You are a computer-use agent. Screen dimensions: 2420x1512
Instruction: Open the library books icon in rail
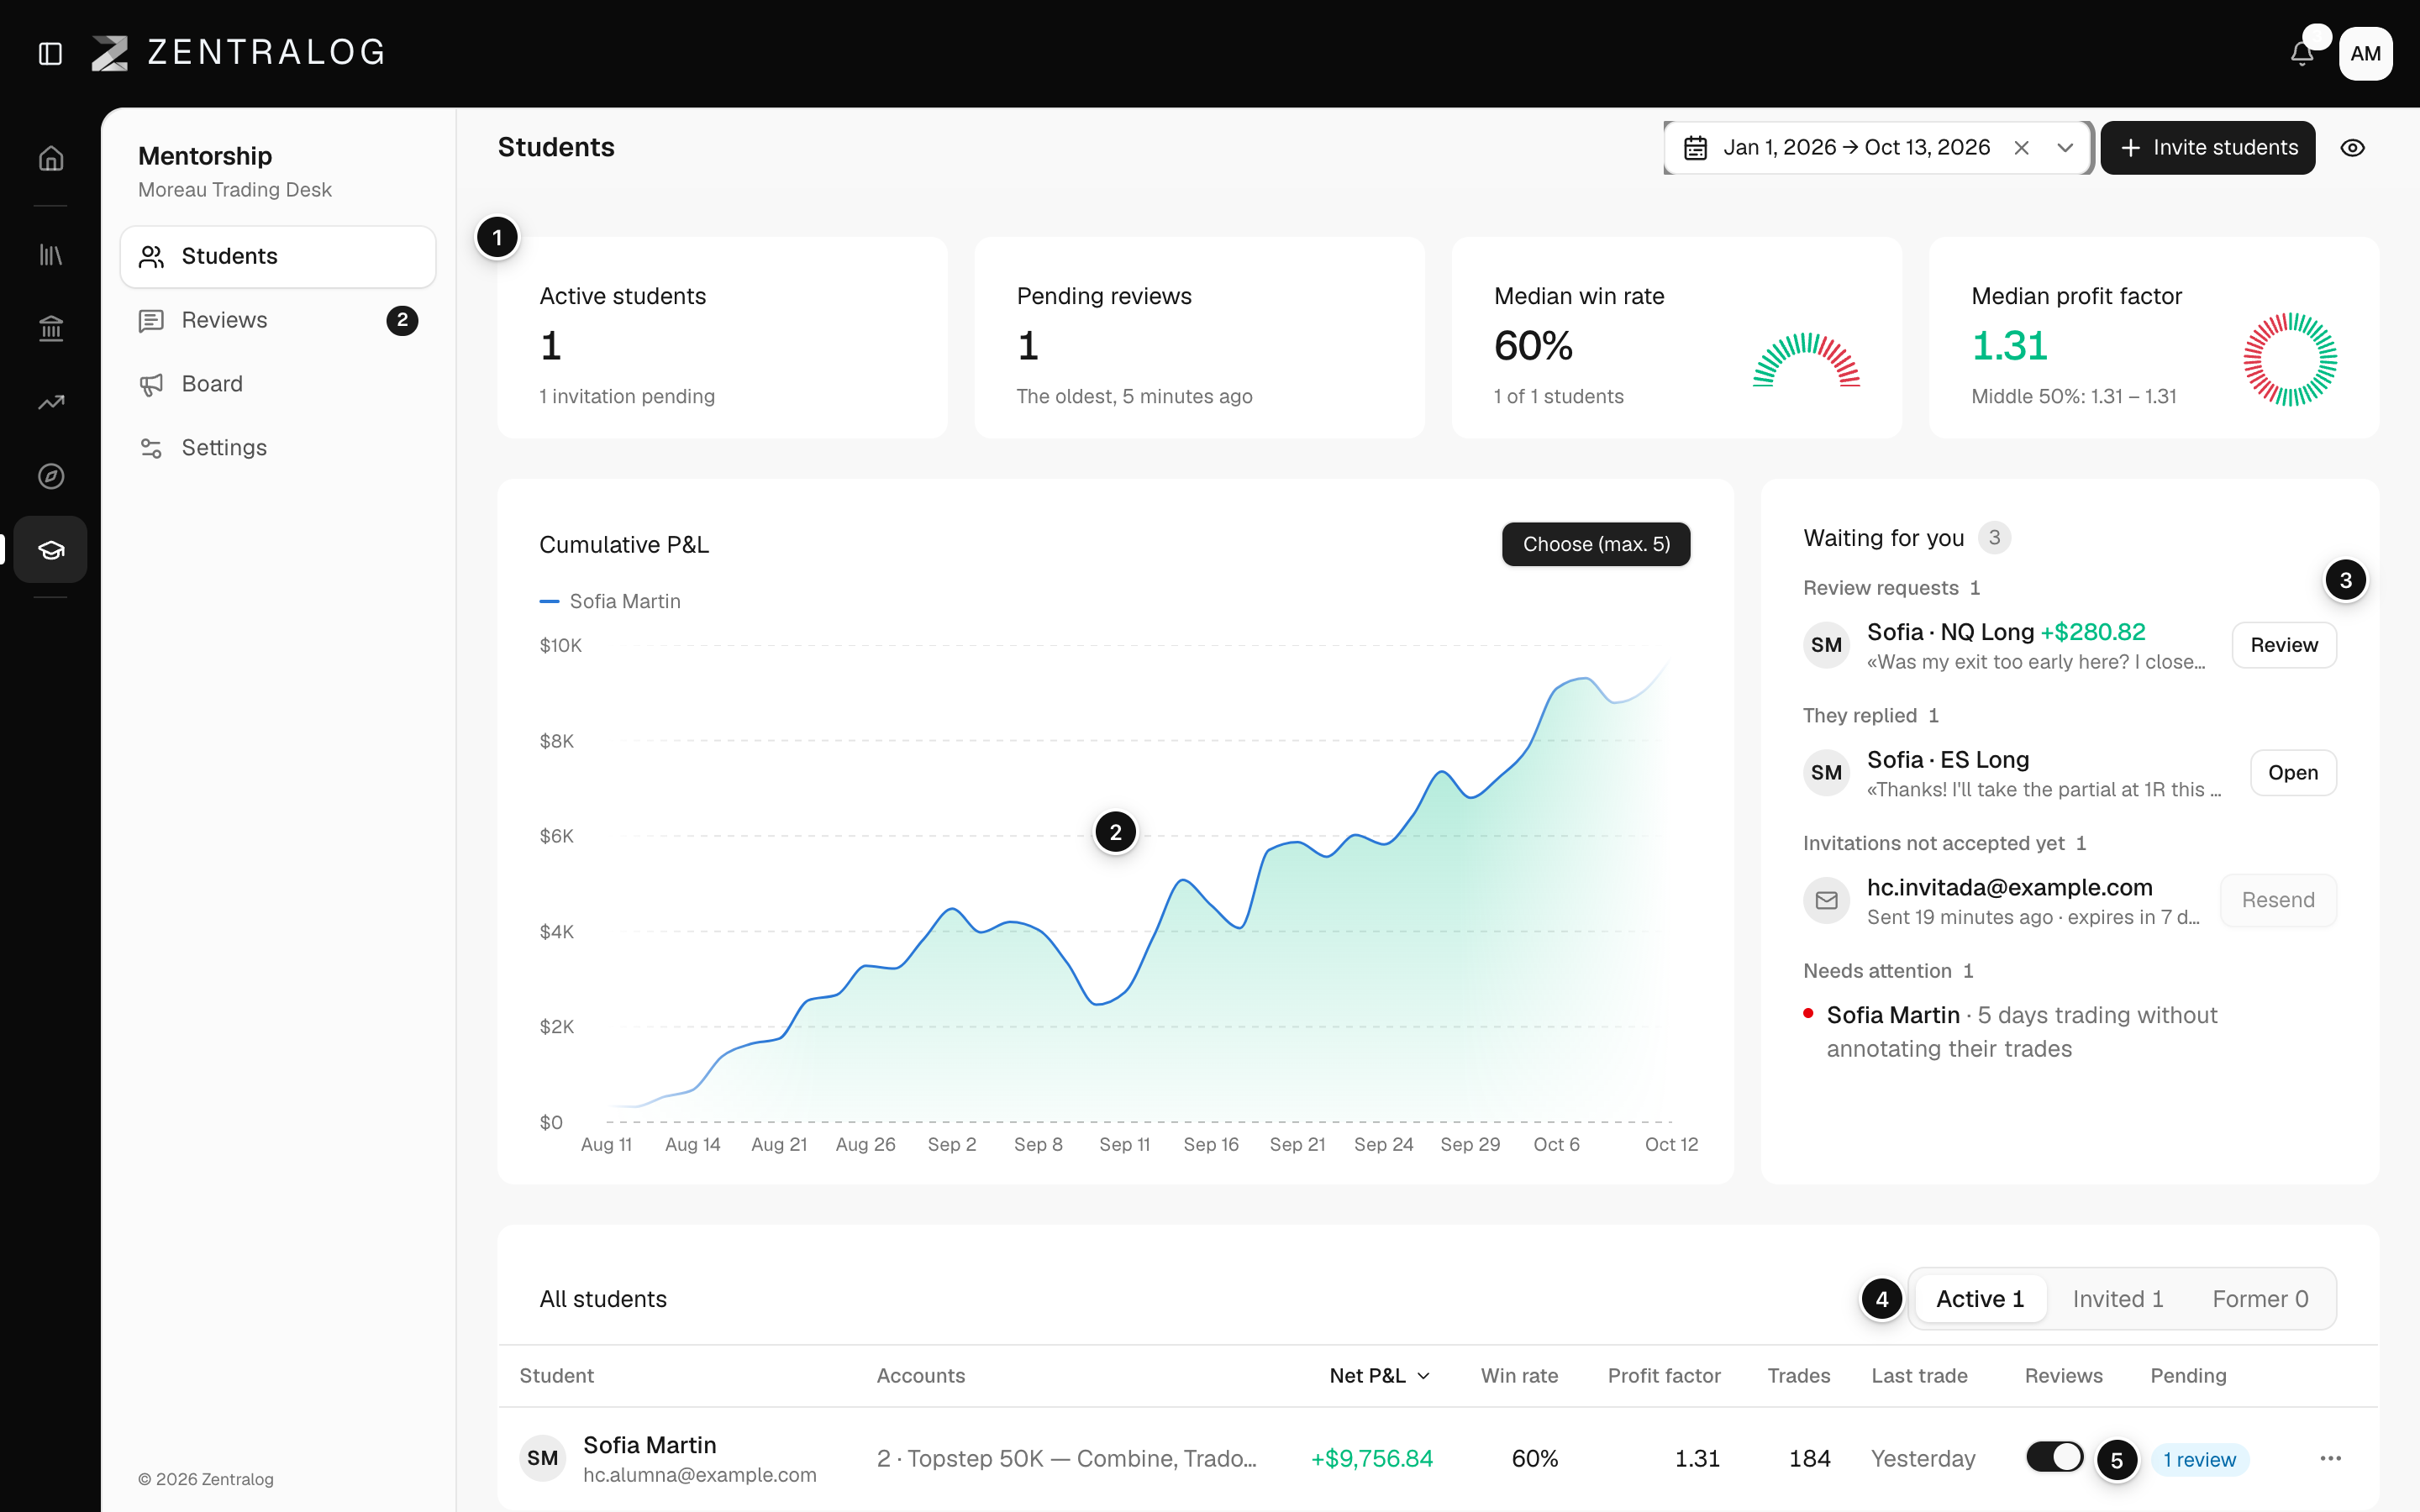[51, 255]
